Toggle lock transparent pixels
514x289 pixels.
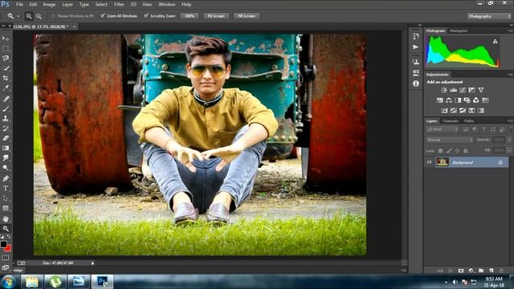coord(440,151)
